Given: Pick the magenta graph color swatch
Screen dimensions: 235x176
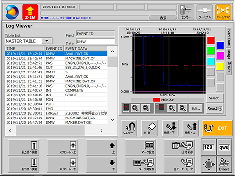Looking at the screenshot, I should [220, 56].
